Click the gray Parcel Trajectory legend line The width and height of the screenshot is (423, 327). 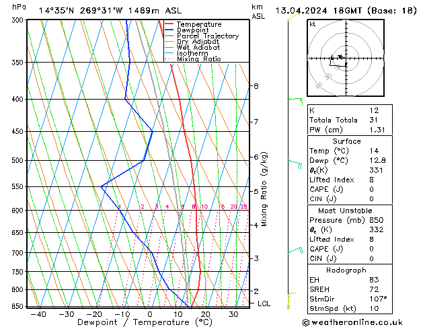pyautogui.click(x=169, y=36)
